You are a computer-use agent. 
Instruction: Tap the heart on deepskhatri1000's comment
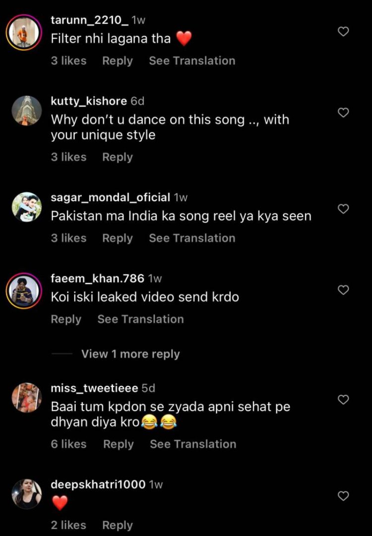[343, 496]
